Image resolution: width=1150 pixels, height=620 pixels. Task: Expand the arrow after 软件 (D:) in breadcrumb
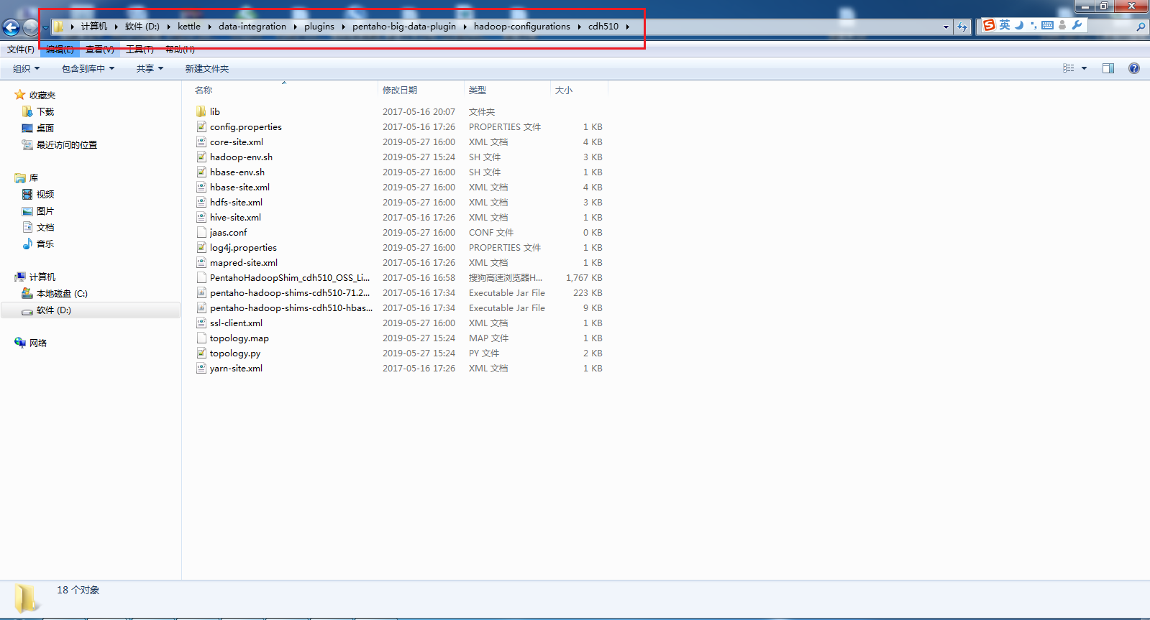[x=169, y=27]
